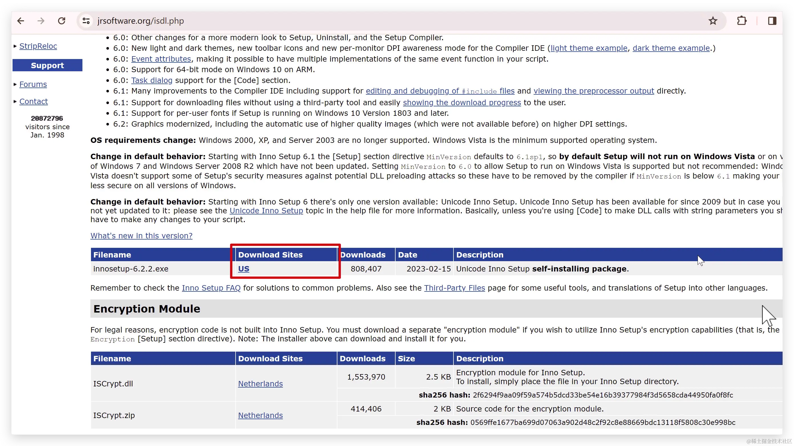Open the Third-Party Files link

point(454,288)
